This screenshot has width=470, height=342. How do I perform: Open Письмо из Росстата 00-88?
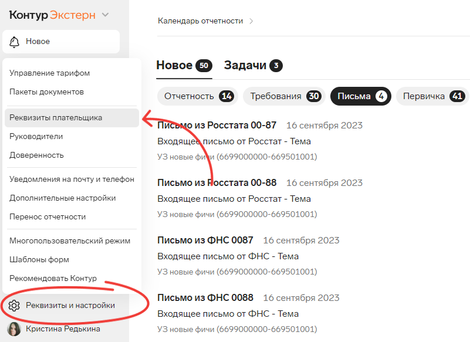(217, 183)
